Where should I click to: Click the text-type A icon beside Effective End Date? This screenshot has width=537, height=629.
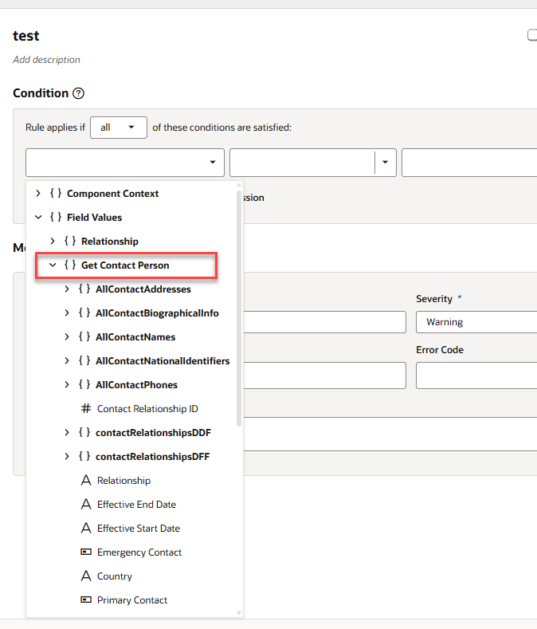point(86,505)
